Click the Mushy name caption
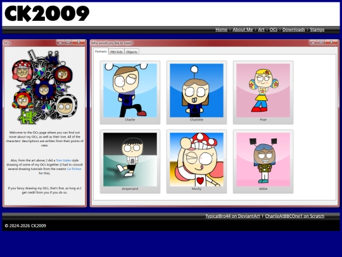The image size is (342, 257). [196, 188]
